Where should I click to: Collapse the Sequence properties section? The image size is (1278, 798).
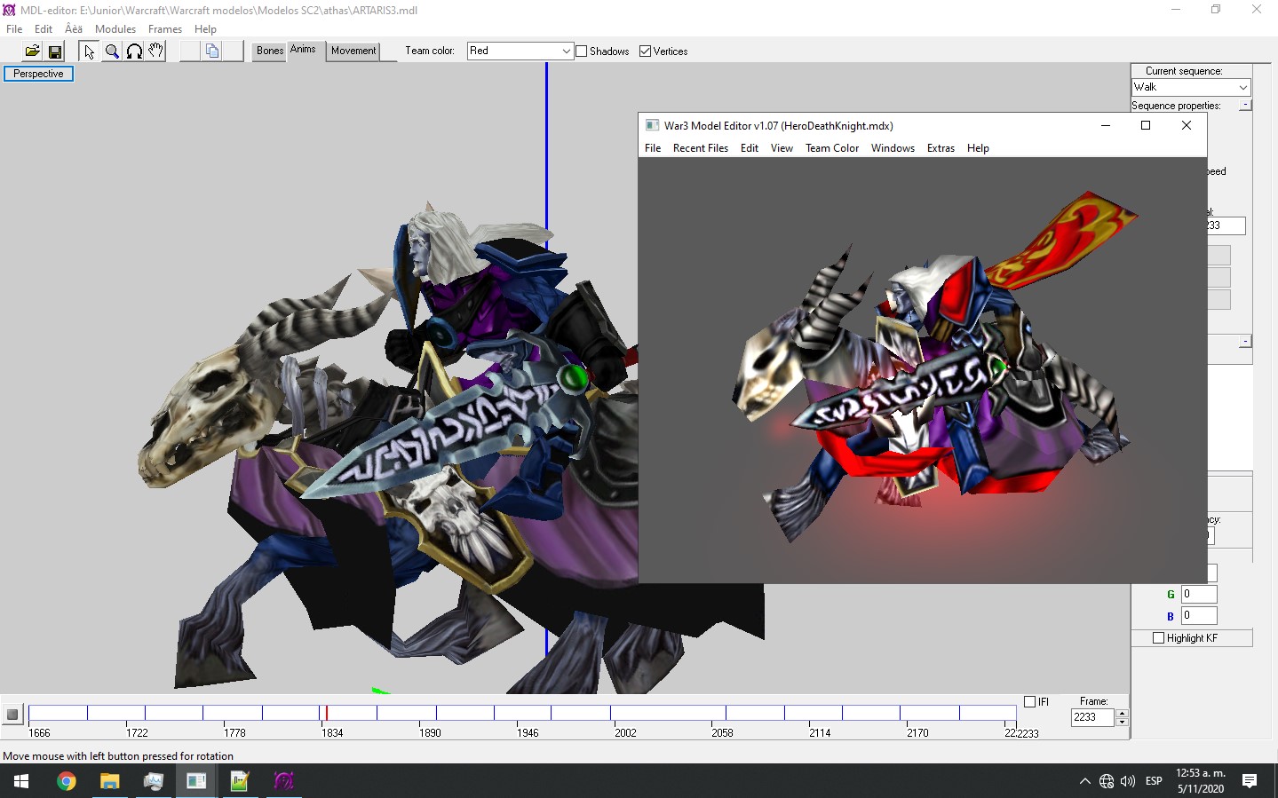tap(1245, 105)
